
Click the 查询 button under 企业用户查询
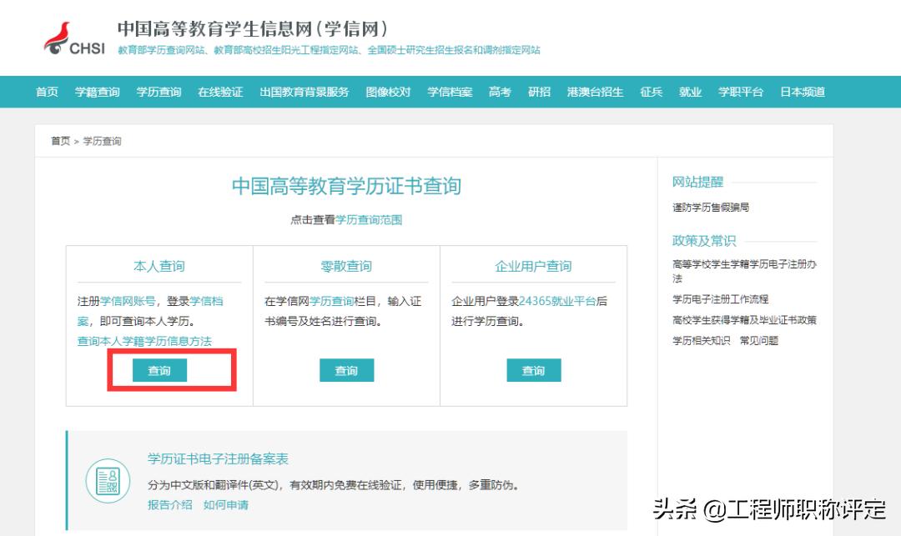pyautogui.click(x=533, y=370)
